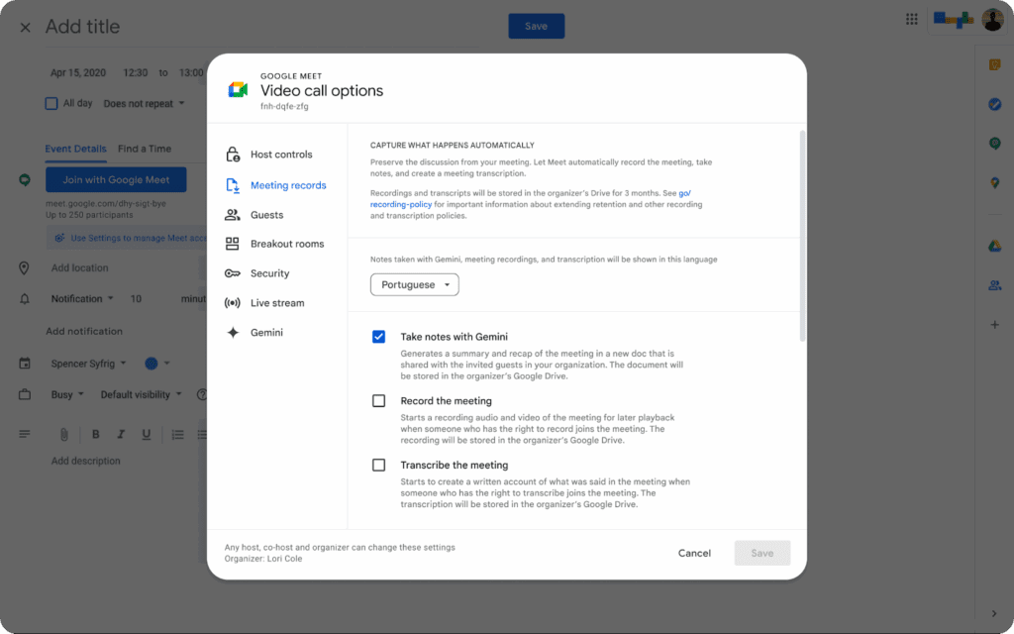Open Google Drive in the side panel
This screenshot has height=634, width=1014.
(x=994, y=246)
